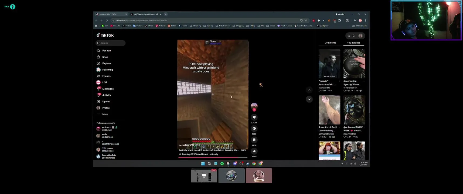Screen dimensions: 463x194
Task: Expand the Gaming bookmarks folder
Action: [208, 26]
